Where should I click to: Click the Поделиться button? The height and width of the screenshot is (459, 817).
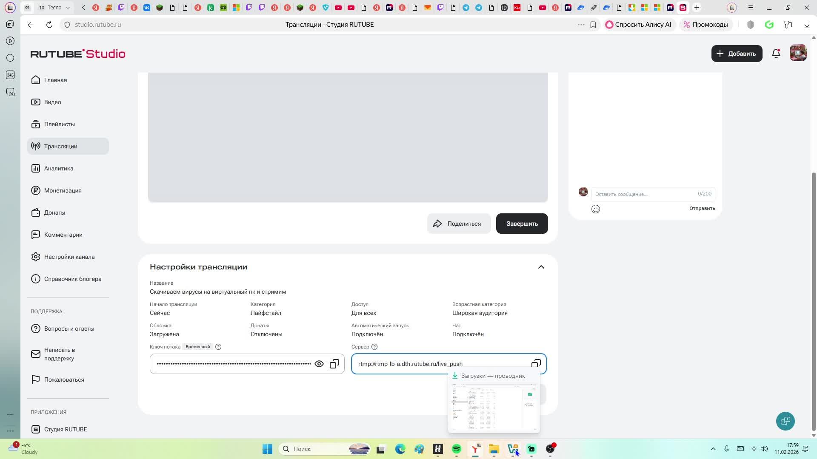(458, 224)
